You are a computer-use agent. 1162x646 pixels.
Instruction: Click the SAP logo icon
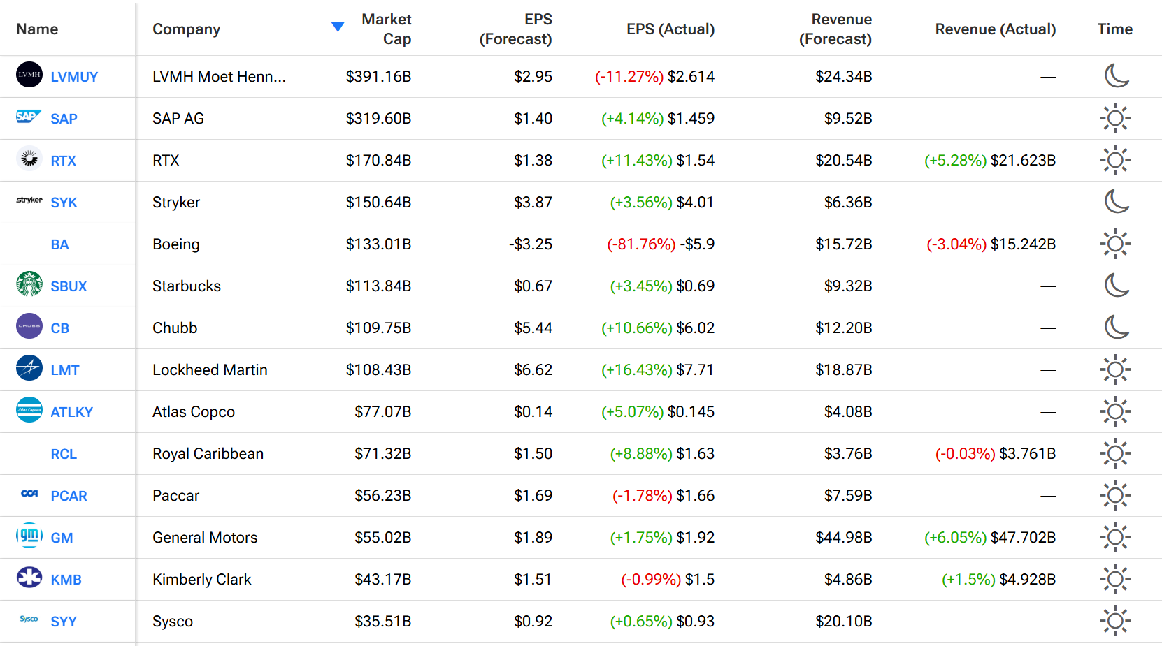(x=29, y=116)
